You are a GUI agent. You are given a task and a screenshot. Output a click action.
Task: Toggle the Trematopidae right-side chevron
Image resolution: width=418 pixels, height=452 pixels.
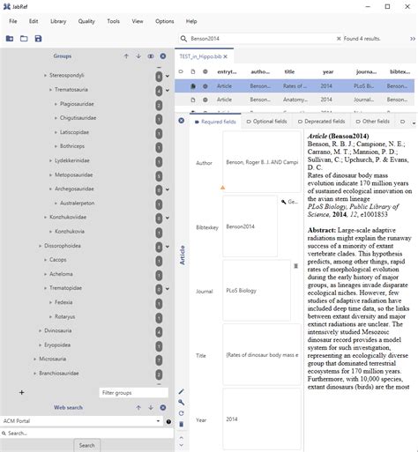(x=168, y=289)
